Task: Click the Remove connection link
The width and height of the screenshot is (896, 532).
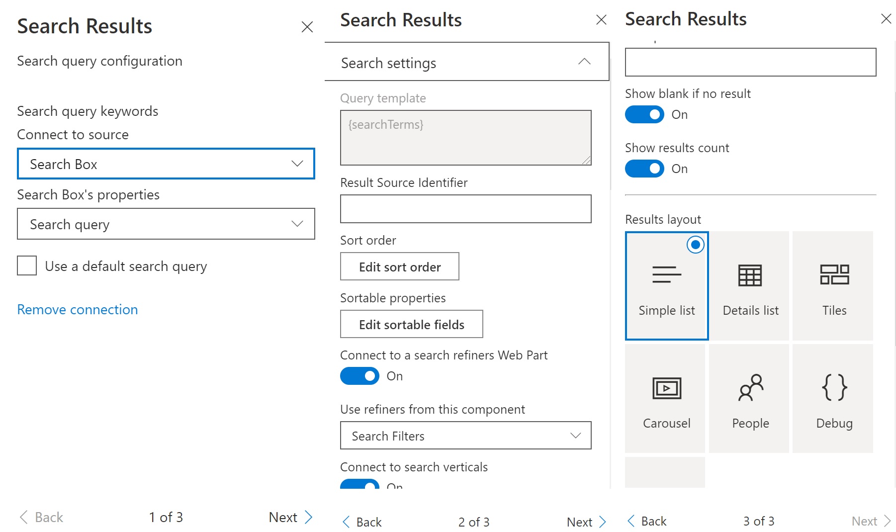Action: (x=78, y=309)
